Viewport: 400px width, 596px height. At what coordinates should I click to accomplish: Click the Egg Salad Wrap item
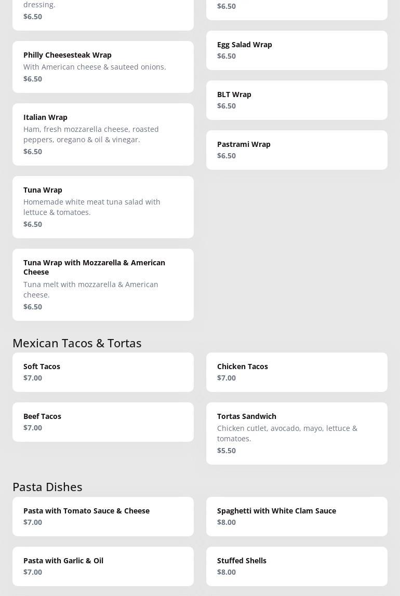coord(297,50)
